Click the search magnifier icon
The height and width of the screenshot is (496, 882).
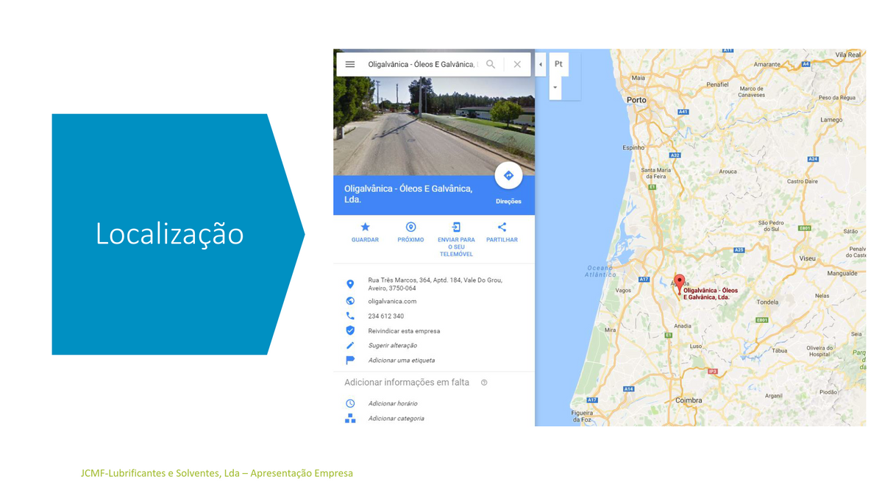(x=491, y=65)
